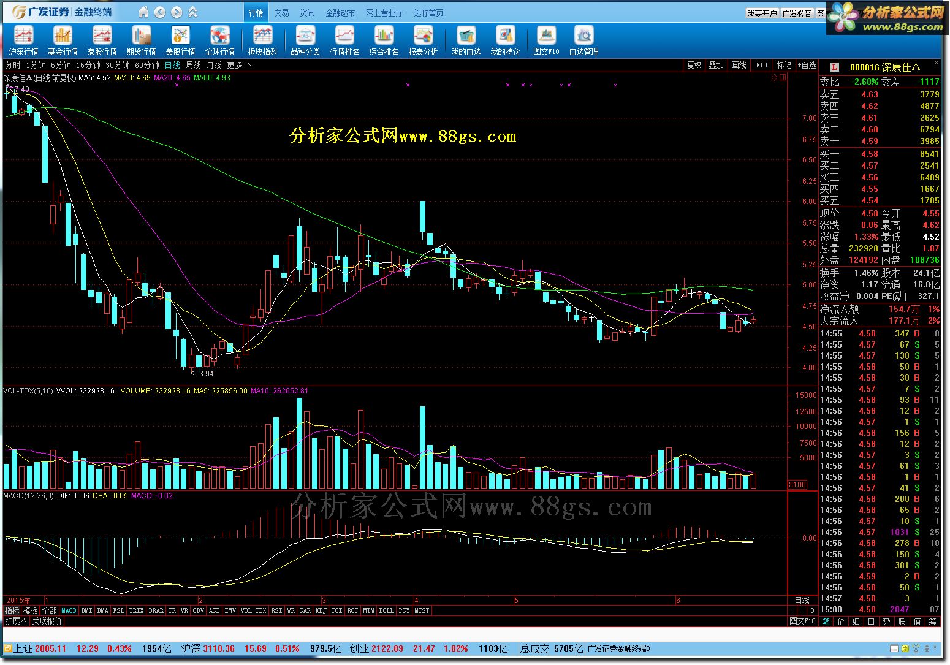Click +自选 add to watchlist button
950x665 pixels.
click(x=807, y=65)
